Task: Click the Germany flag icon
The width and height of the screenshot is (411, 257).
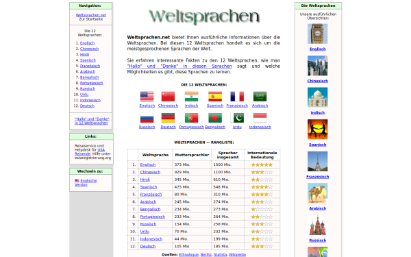Action: (168, 118)
